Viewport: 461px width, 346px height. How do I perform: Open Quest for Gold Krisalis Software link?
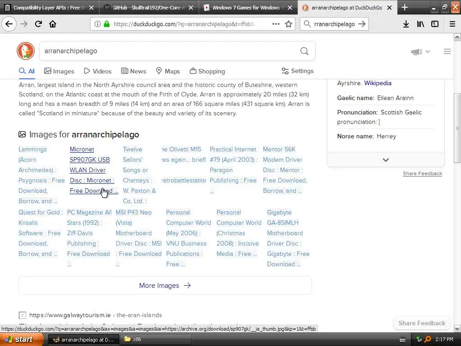point(41,233)
